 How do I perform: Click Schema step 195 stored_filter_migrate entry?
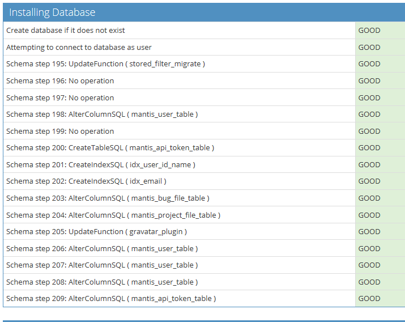[105, 64]
